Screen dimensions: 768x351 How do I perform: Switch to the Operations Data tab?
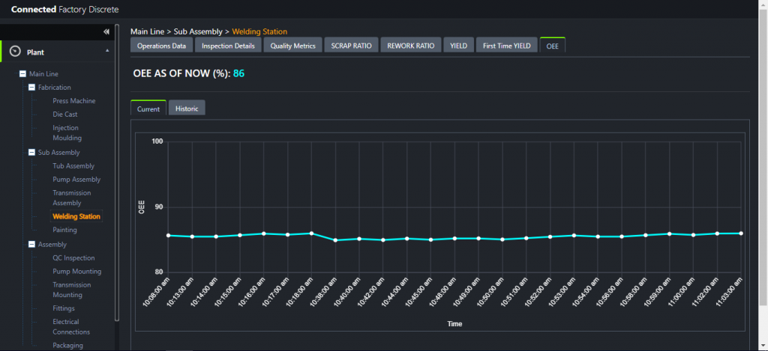[x=161, y=46]
